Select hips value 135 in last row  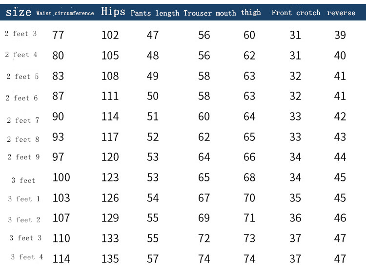pos(110,259)
